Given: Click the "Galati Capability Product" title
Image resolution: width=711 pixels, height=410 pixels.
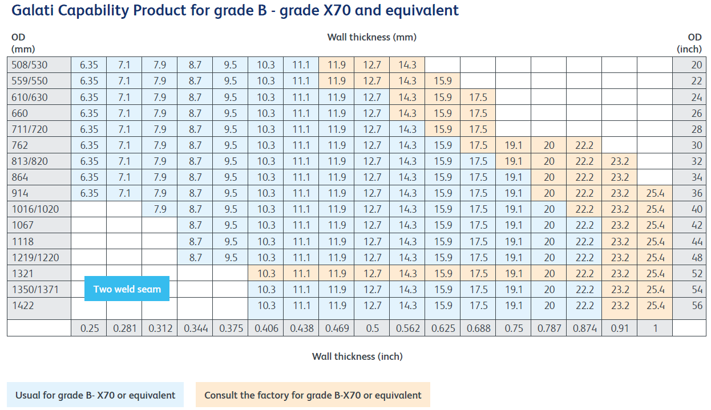Looking at the screenshot, I should tap(235, 10).
